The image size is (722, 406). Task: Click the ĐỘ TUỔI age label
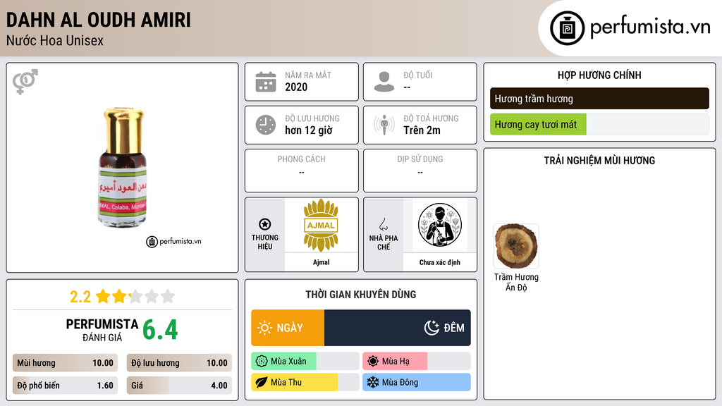point(418,75)
